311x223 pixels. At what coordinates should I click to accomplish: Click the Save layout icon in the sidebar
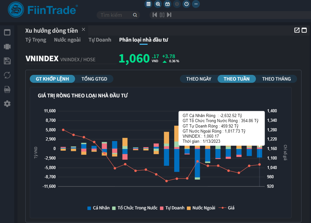(7, 61)
